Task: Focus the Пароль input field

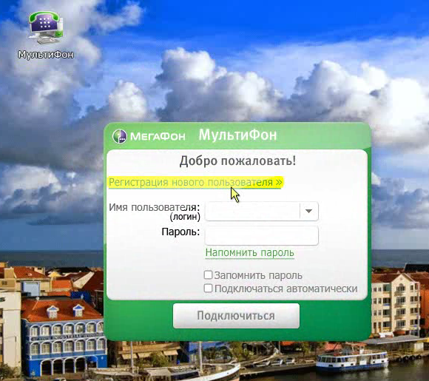Action: (x=262, y=235)
